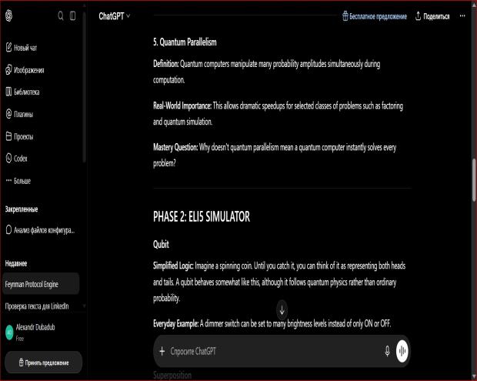Open the search chats magnifier icon
The width and height of the screenshot is (477, 381).
tap(61, 16)
